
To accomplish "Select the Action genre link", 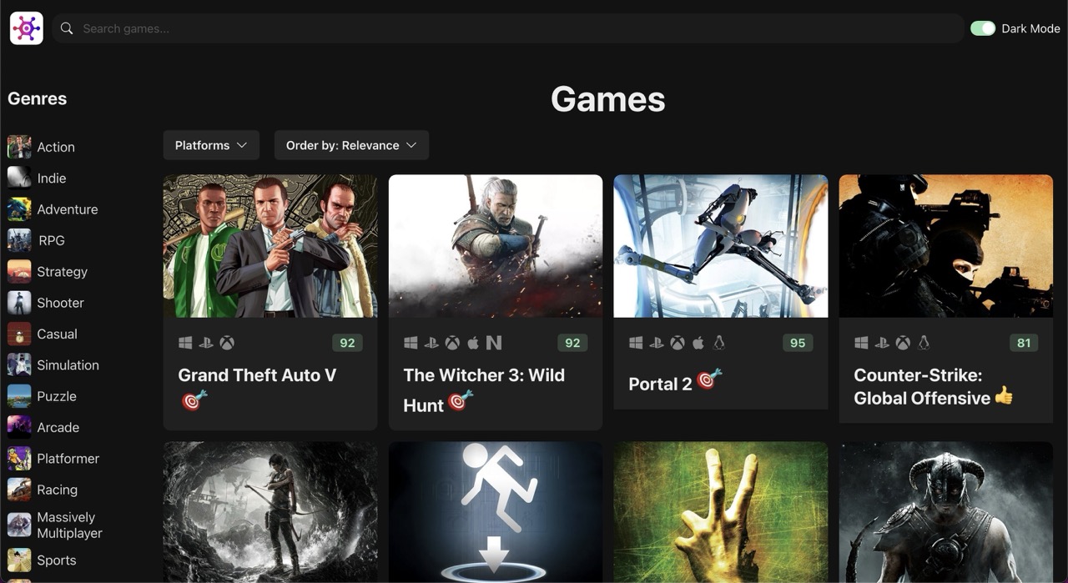I will [56, 147].
